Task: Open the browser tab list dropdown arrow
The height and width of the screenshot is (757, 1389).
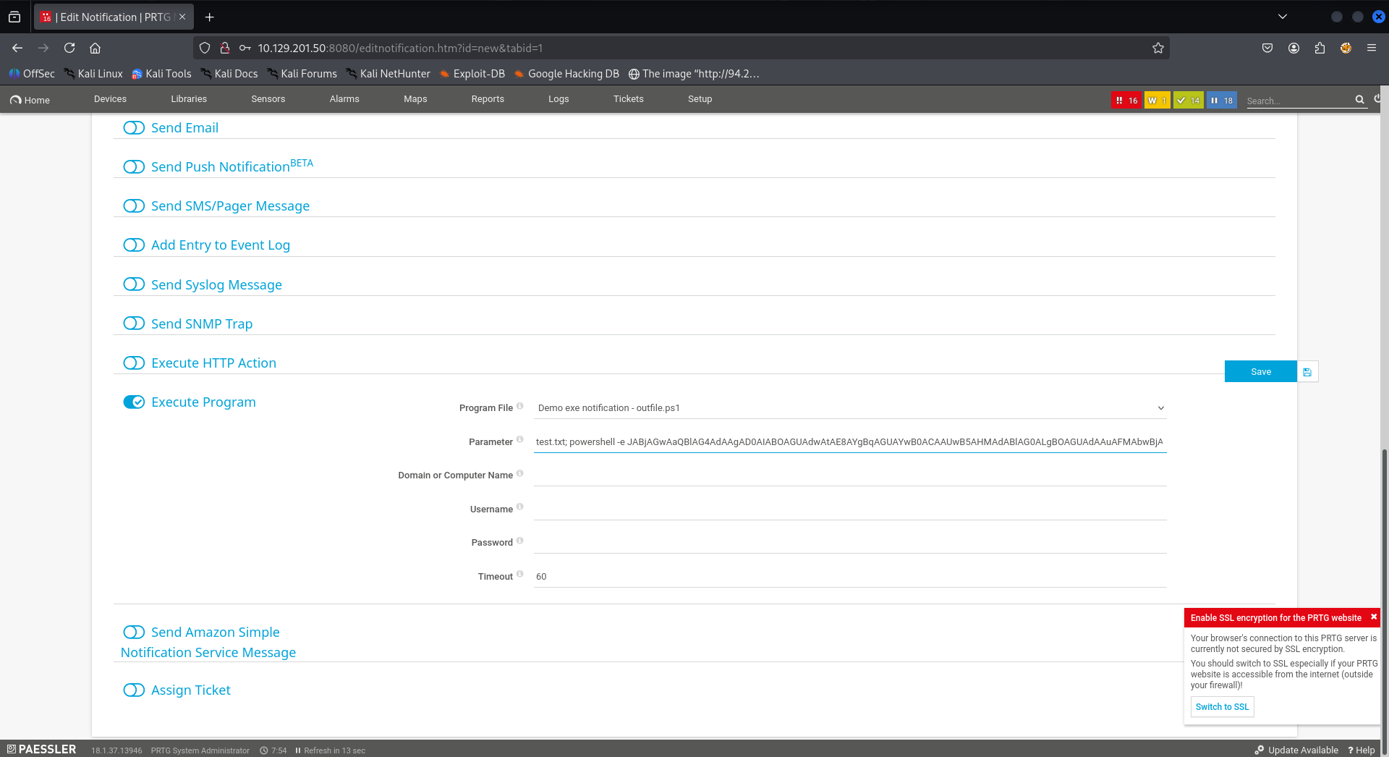Action: 1283,17
